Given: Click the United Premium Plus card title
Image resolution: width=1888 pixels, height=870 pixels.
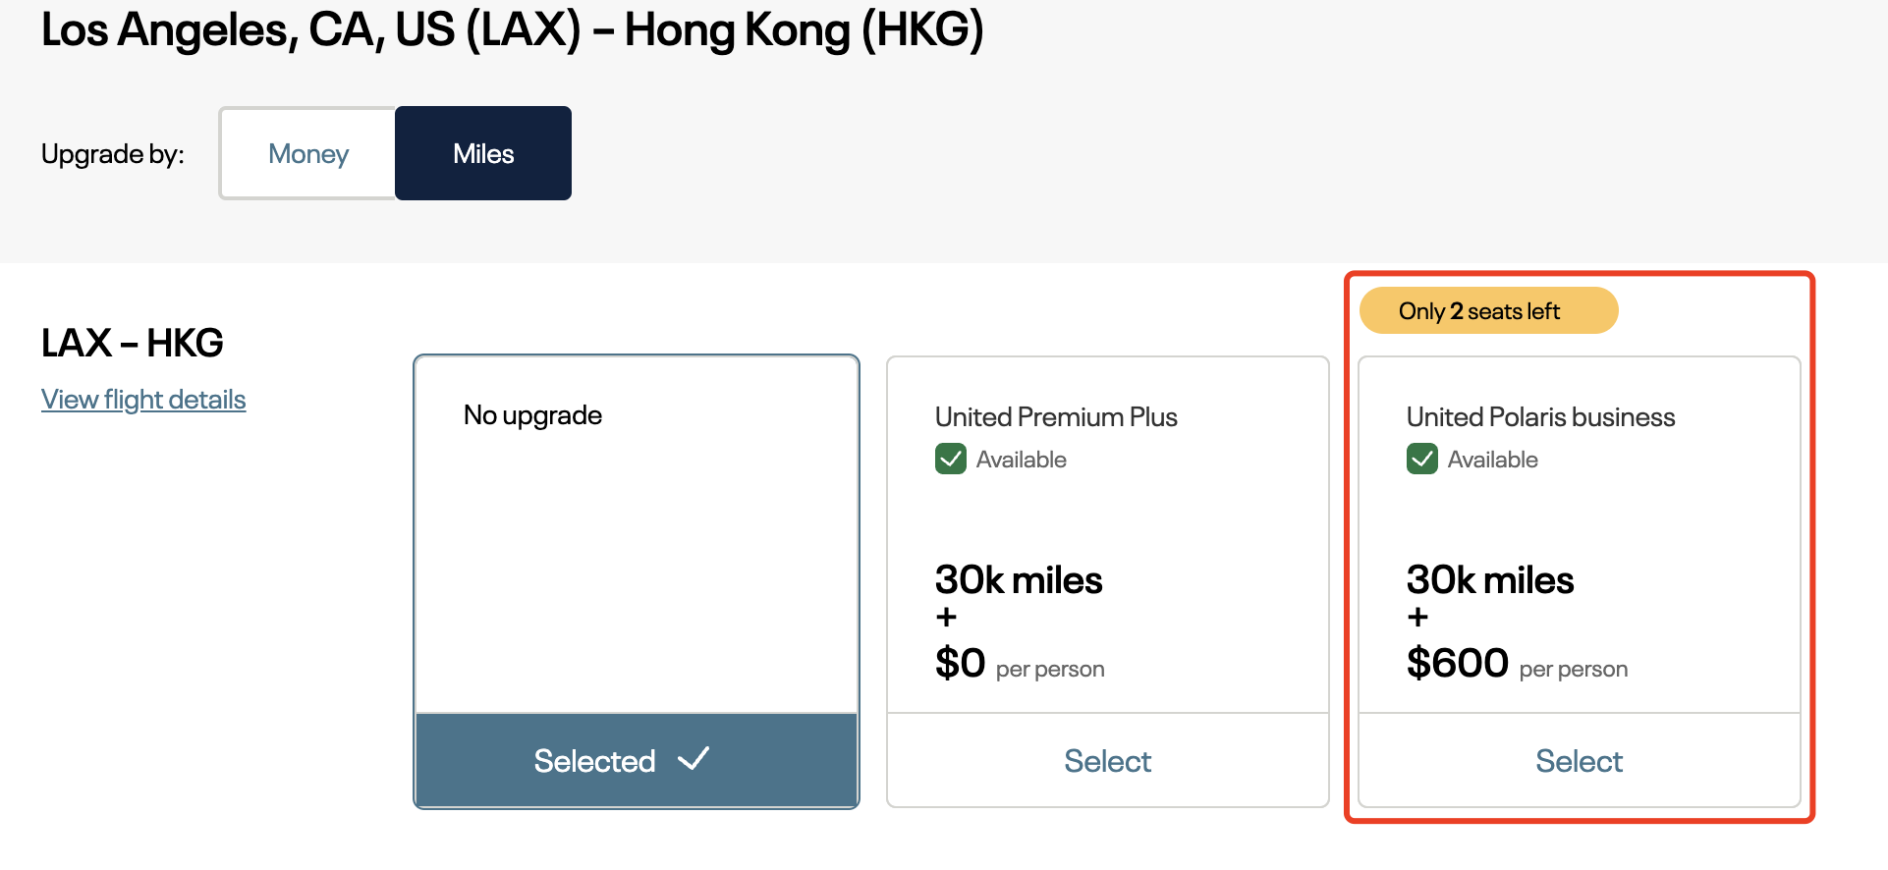Looking at the screenshot, I should point(1056,417).
